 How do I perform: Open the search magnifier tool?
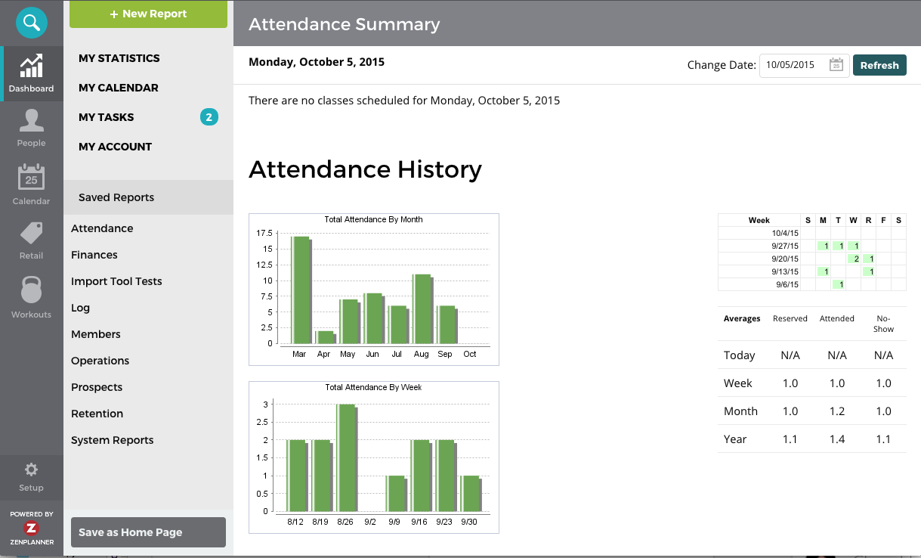pos(31,23)
